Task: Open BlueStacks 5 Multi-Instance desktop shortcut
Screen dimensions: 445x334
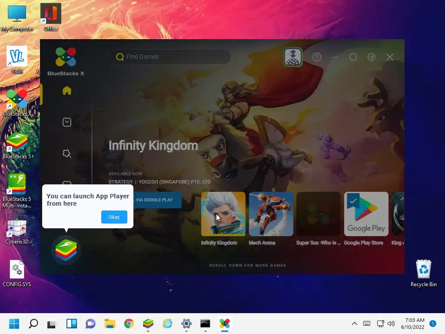Action: (17, 191)
